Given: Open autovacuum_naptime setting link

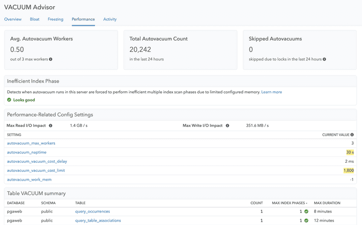Looking at the screenshot, I should tap(27, 152).
